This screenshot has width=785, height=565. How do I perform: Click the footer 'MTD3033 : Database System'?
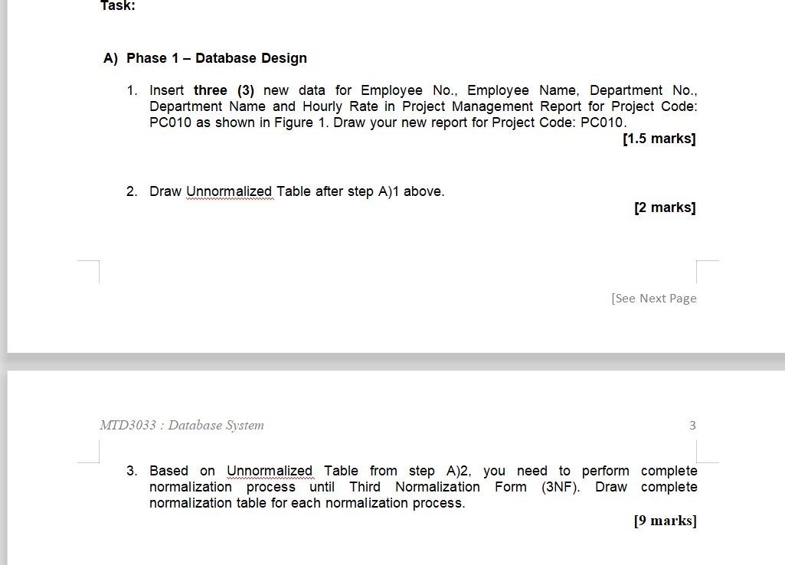[182, 426]
